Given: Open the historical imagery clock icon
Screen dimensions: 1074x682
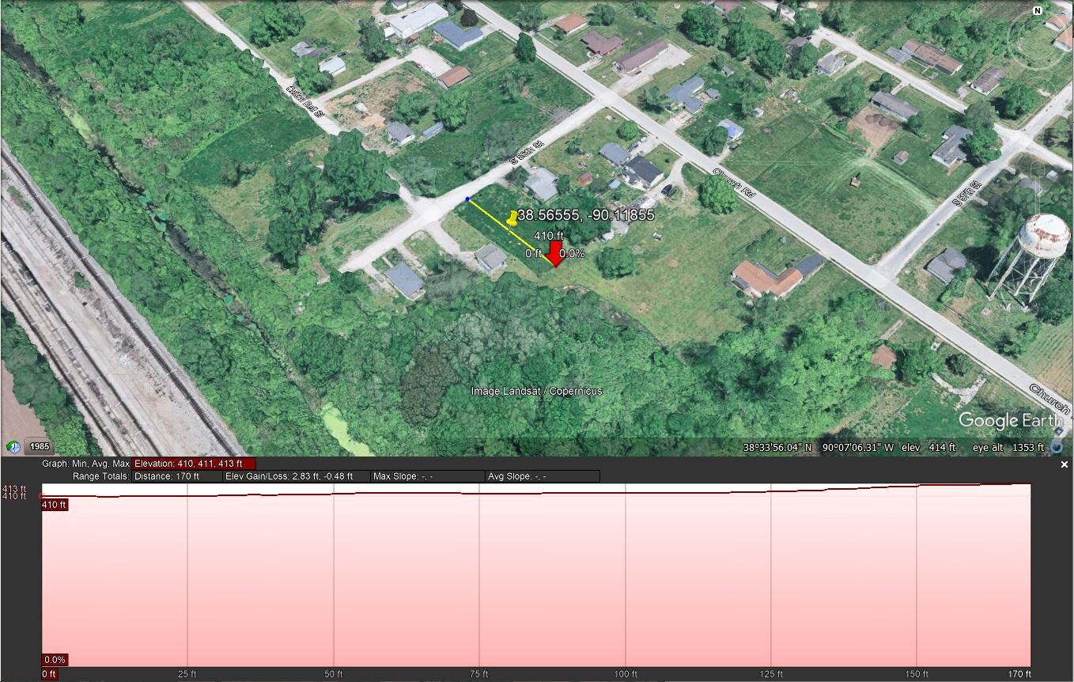Looking at the screenshot, I should click(x=13, y=447).
